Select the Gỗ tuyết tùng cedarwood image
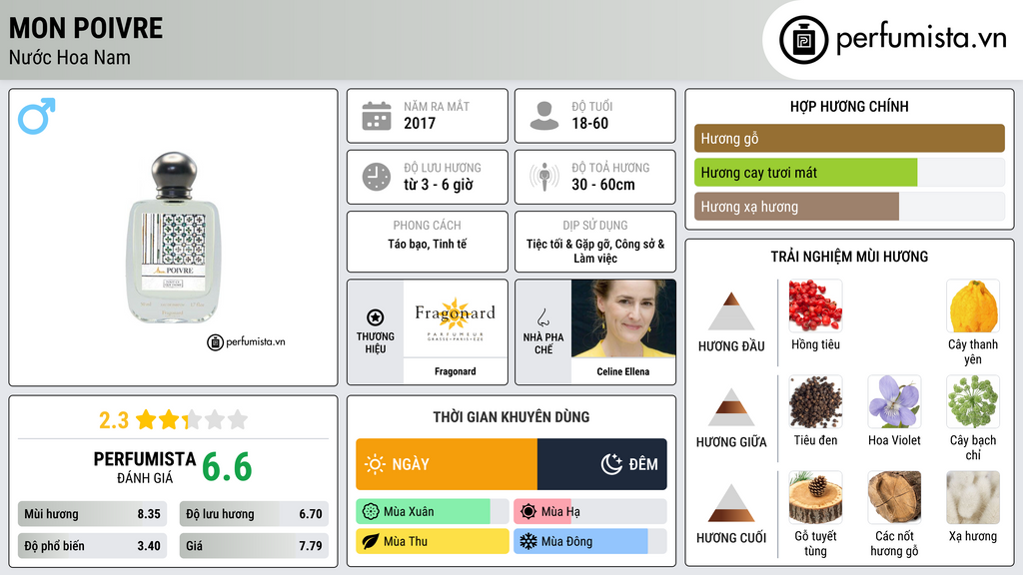1023x575 pixels. pyautogui.click(x=815, y=497)
